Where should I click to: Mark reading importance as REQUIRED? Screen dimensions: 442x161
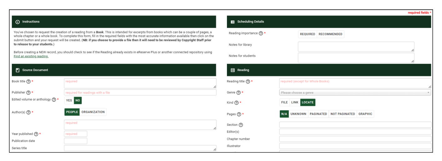[x=308, y=34]
